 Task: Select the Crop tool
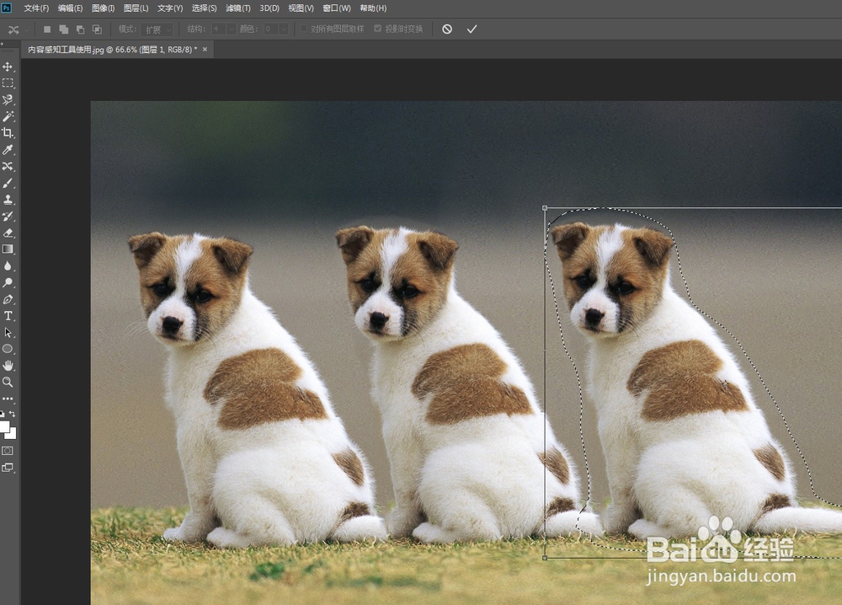[8, 133]
